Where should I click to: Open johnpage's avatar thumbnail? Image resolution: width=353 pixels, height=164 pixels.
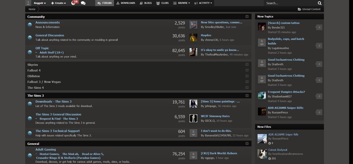point(193,104)
